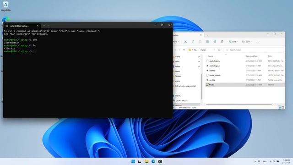Screen dimensions: 293x165
Task: Close the matan File Explorer tab
Action: [201, 35]
